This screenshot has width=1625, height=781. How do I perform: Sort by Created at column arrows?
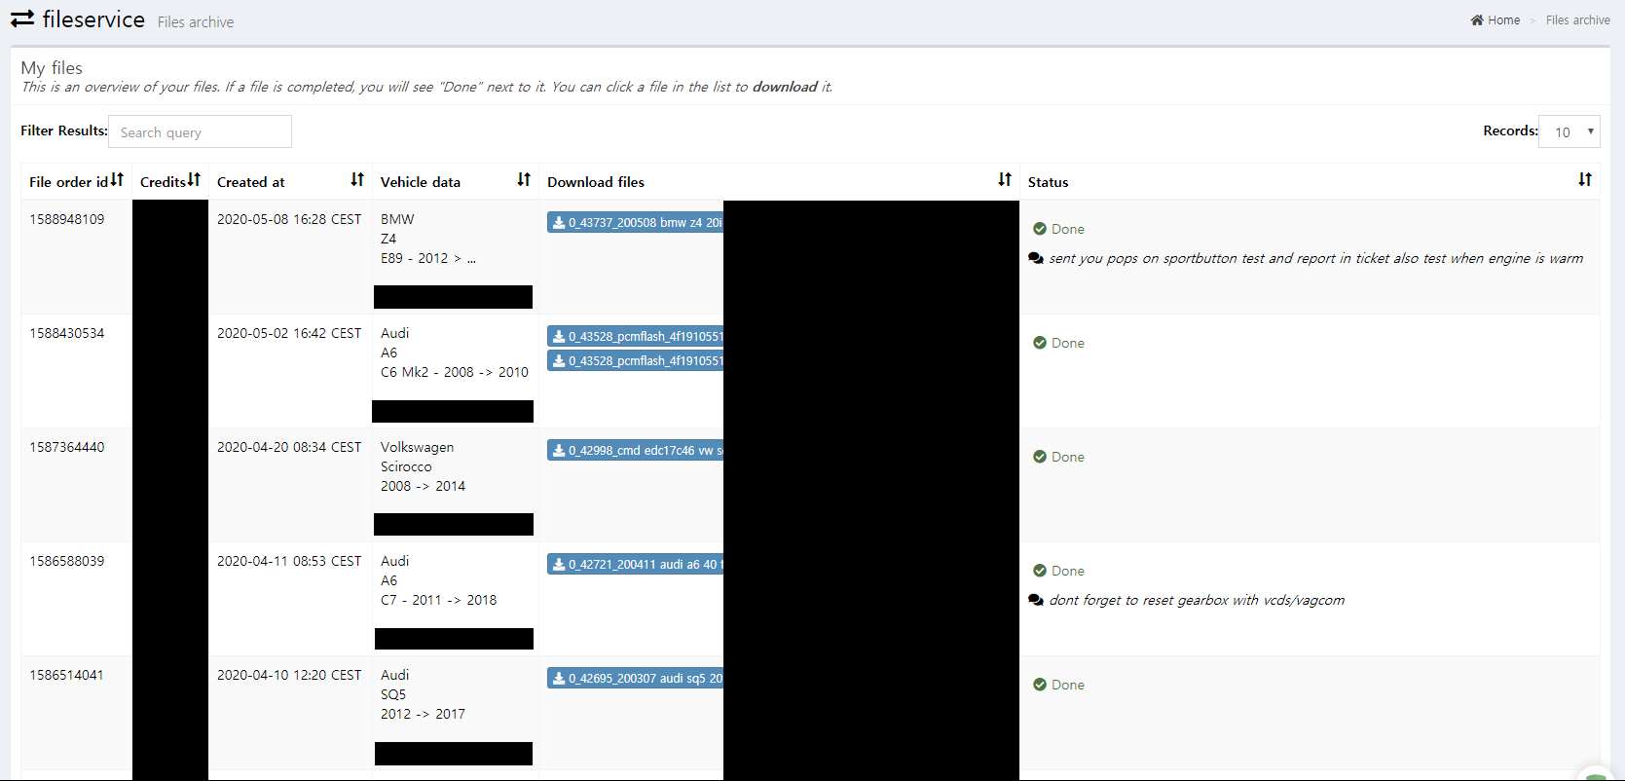point(357,180)
